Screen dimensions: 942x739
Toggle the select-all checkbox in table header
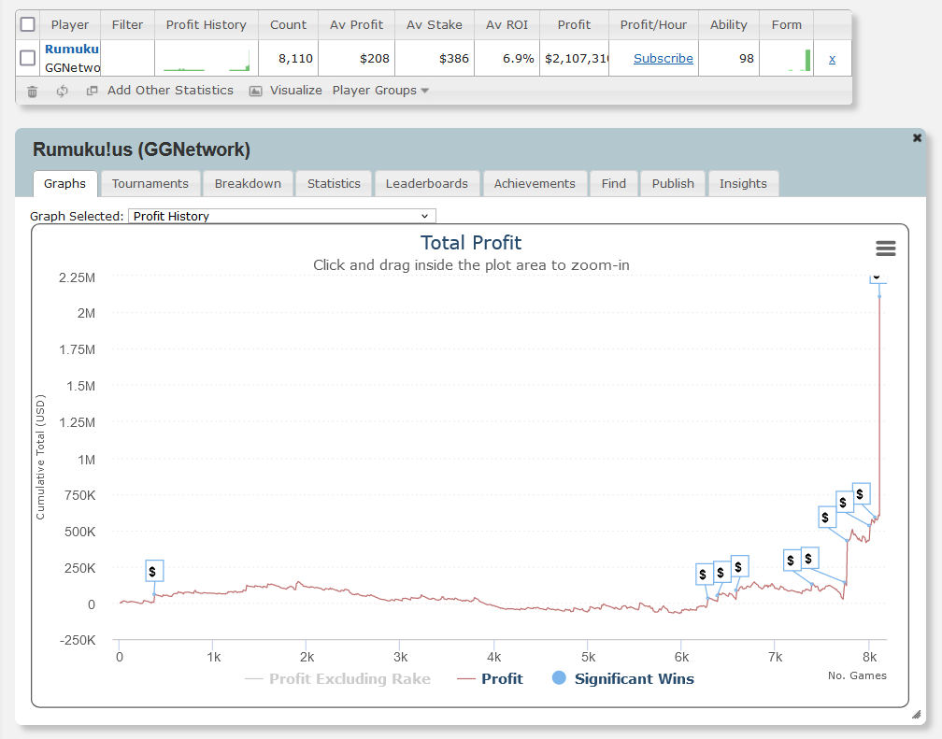pos(28,24)
